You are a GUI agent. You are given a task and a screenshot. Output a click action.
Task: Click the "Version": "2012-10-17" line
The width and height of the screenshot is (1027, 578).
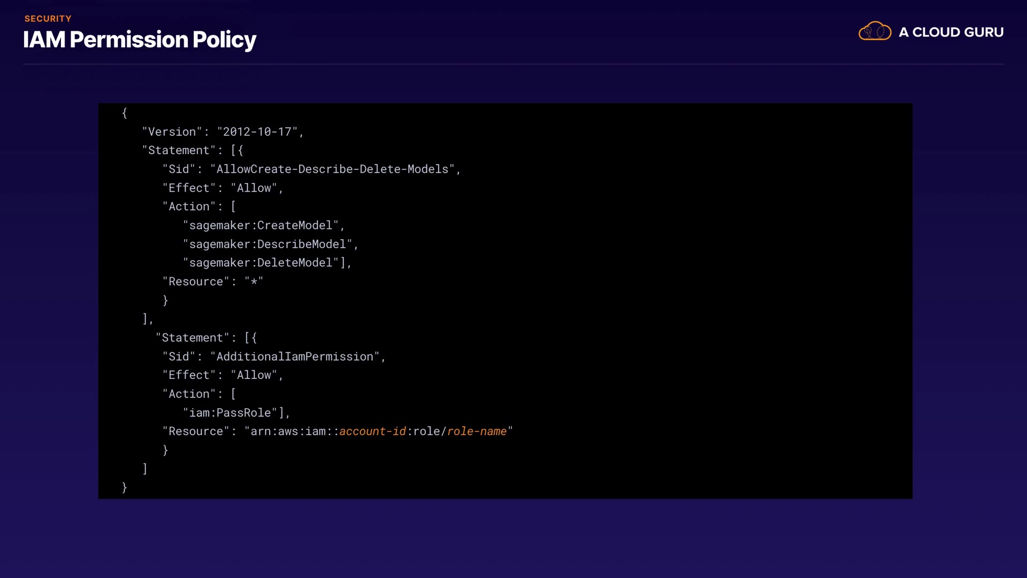tap(223, 132)
